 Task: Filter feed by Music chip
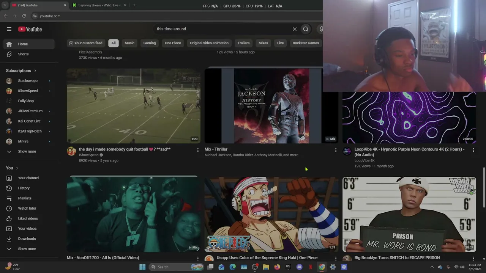click(129, 43)
